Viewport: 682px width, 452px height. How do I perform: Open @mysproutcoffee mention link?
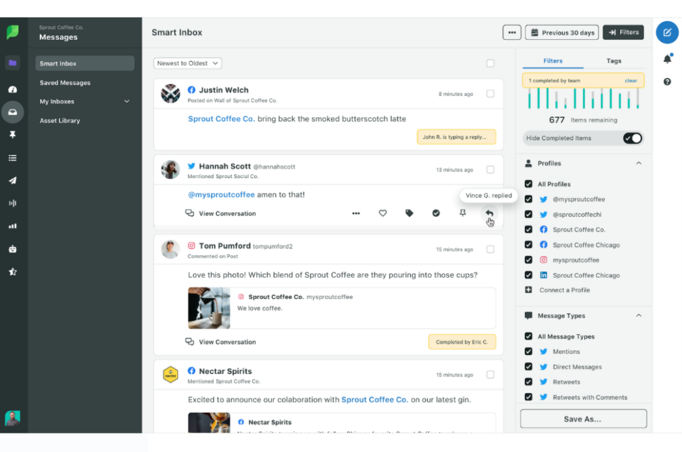click(x=221, y=195)
